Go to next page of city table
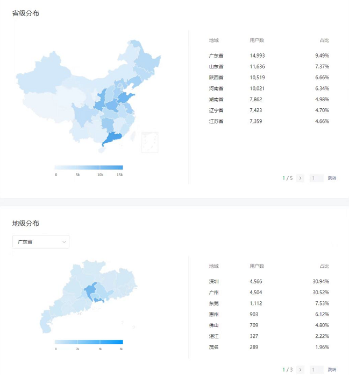The height and width of the screenshot is (375, 349). coord(300,370)
